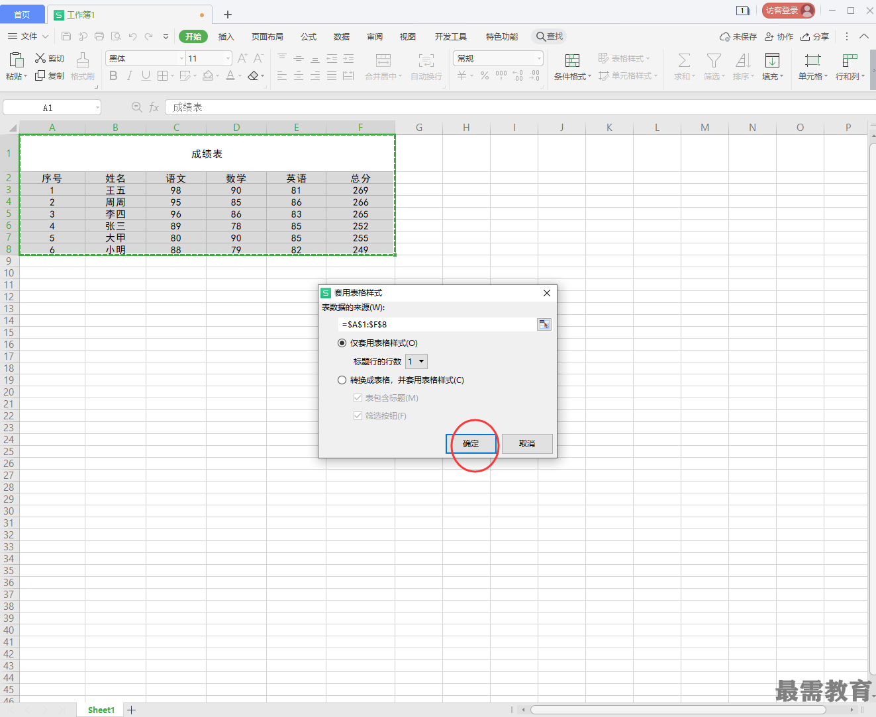Click the Copy icon
Viewport: 876px width, 717px height.
tap(40, 75)
